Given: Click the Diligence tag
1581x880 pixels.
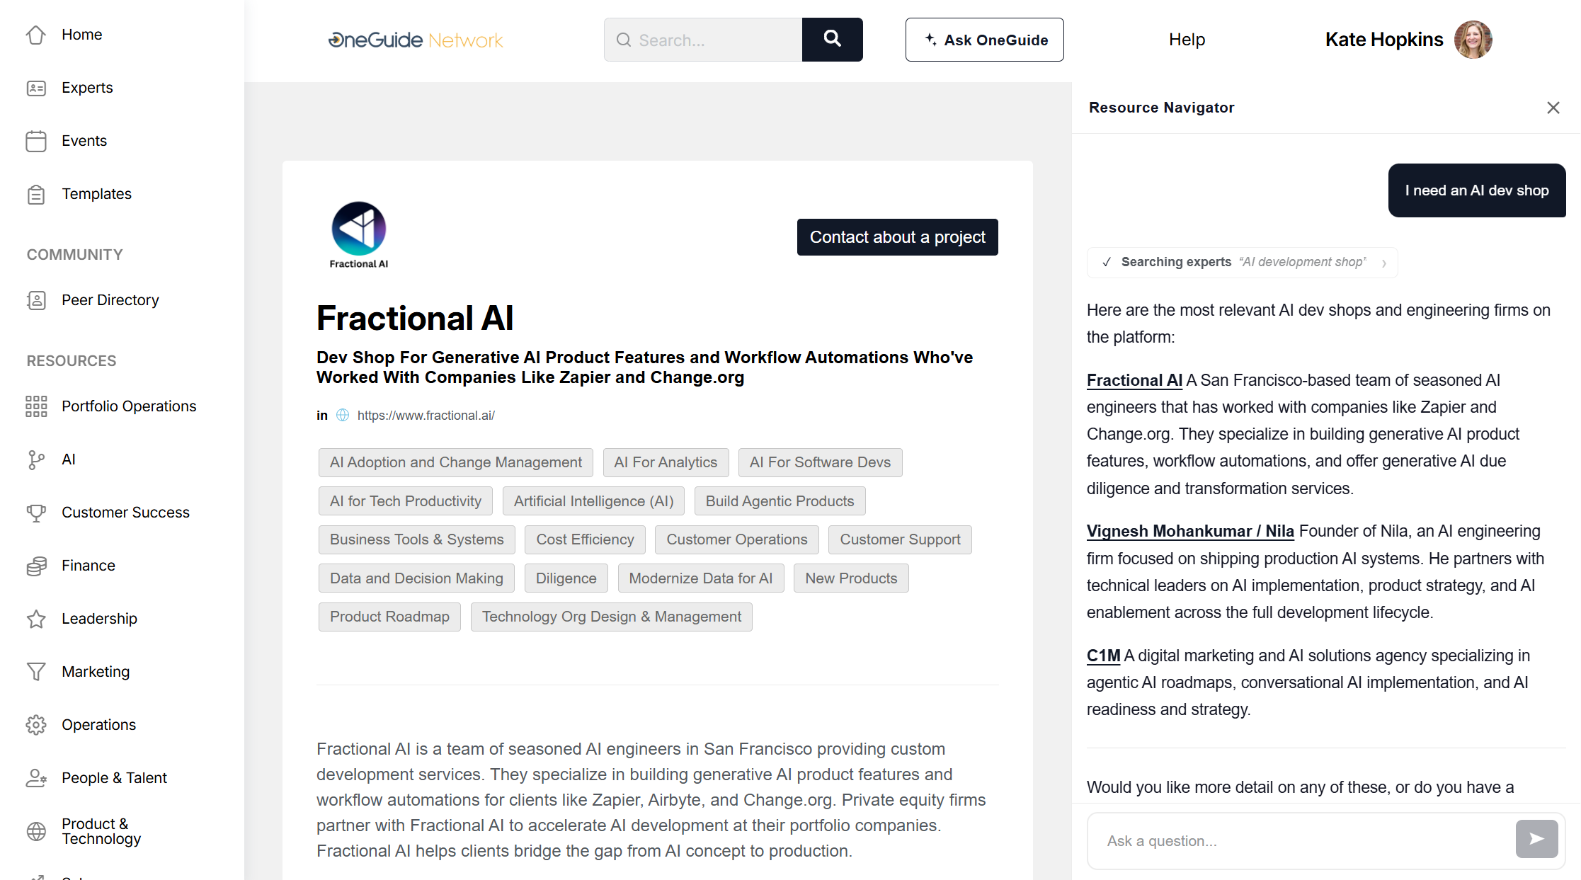Looking at the screenshot, I should tap(566, 578).
